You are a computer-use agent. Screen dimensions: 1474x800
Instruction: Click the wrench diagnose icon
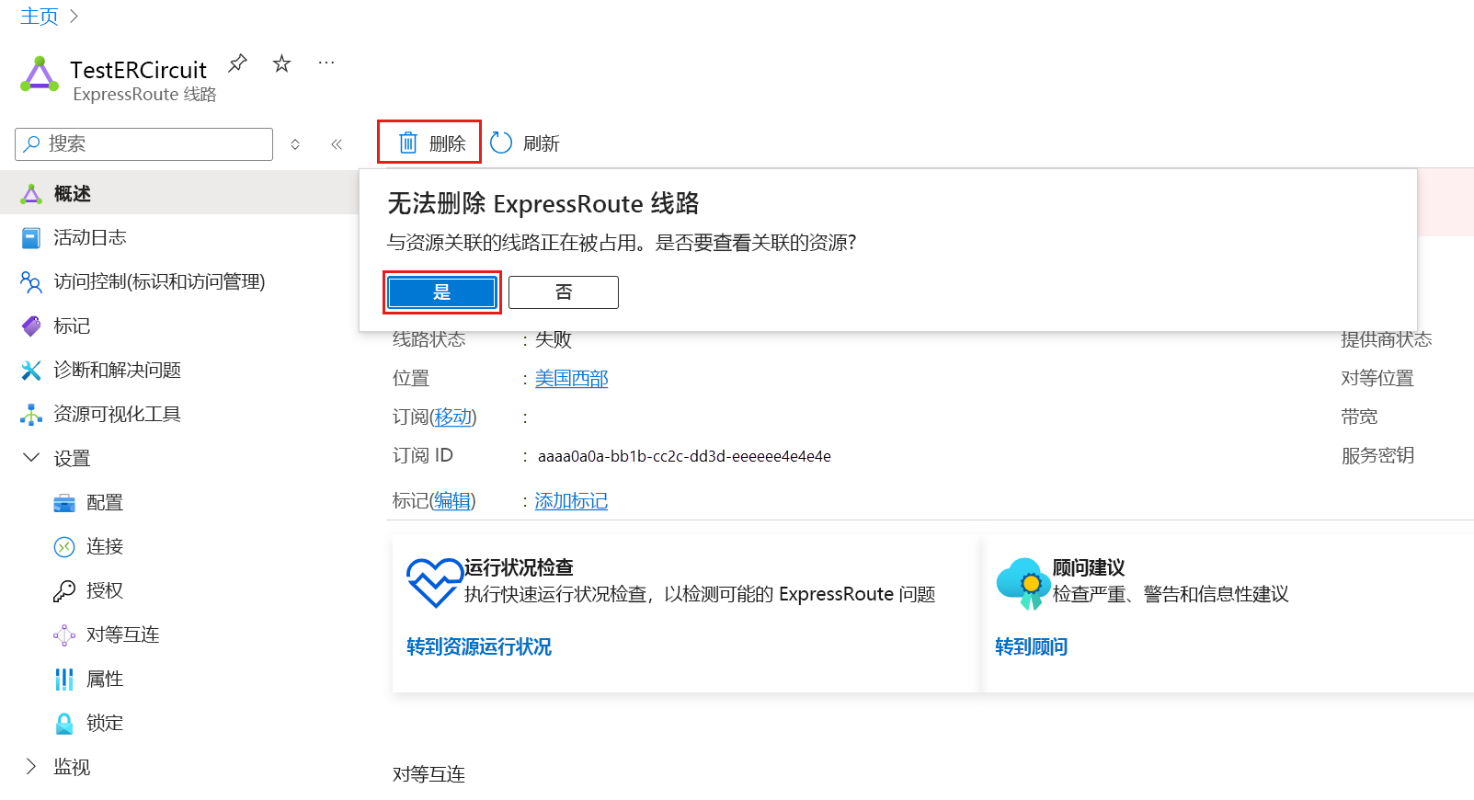coord(31,371)
